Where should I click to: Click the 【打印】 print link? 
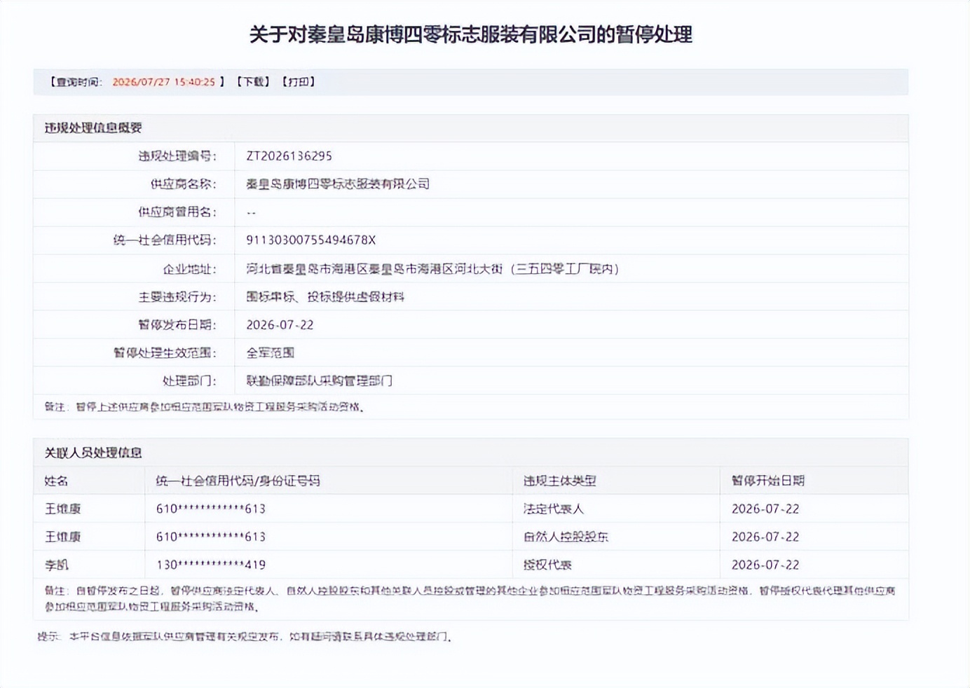299,82
